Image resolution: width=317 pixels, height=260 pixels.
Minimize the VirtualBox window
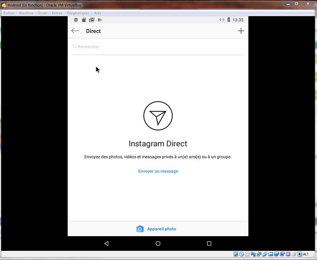(x=288, y=4)
